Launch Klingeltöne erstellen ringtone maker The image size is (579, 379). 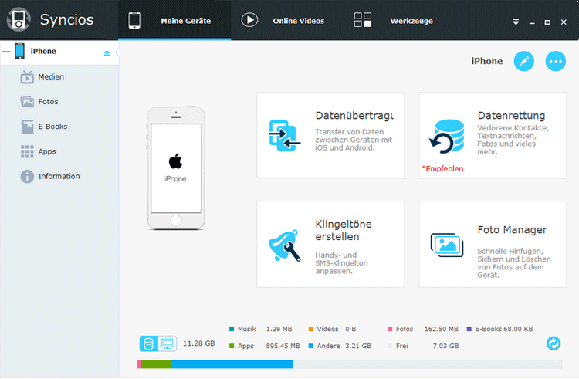(x=330, y=244)
